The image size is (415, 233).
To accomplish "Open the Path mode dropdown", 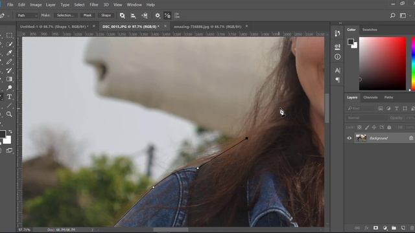I will point(27,16).
